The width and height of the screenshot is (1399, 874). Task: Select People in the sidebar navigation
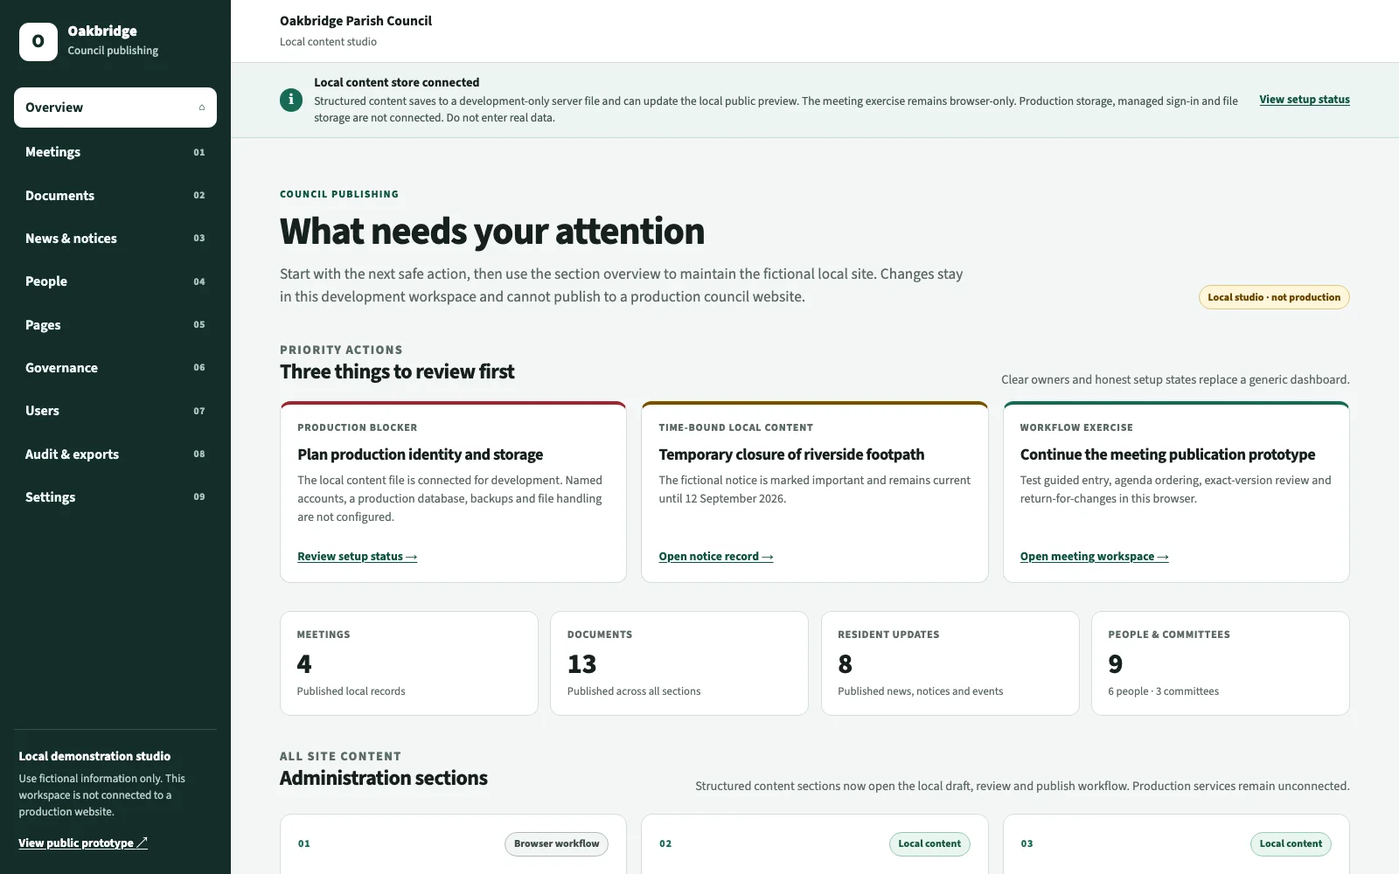pos(115,281)
